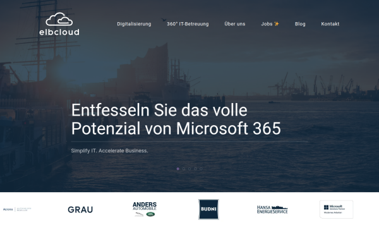Click the Acronis partner logo
Screen dimensions: 379x237
click(17, 209)
